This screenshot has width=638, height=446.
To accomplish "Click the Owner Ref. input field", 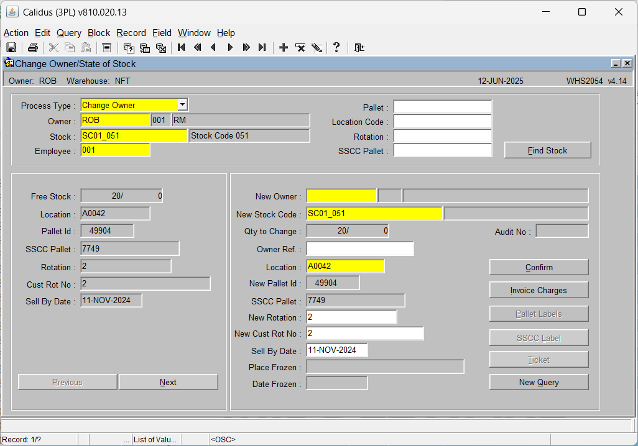I will [360, 249].
